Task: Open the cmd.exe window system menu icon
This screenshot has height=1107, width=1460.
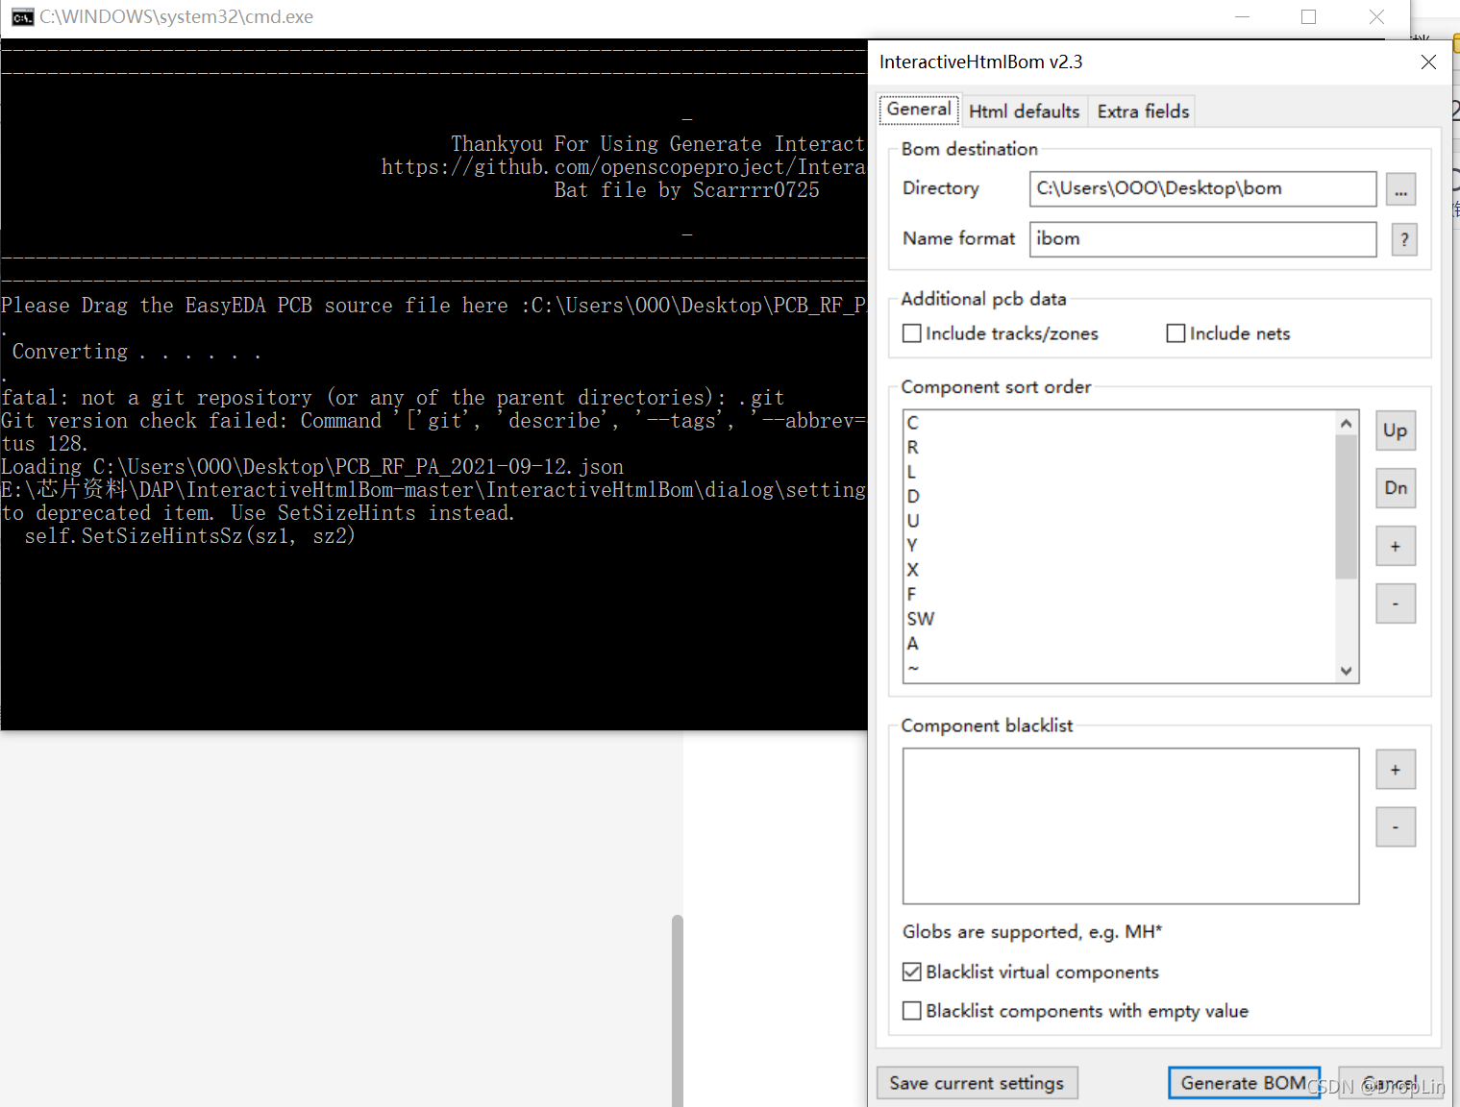Action: point(22,17)
